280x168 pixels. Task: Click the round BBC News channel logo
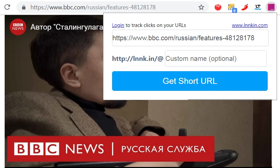[18, 27]
